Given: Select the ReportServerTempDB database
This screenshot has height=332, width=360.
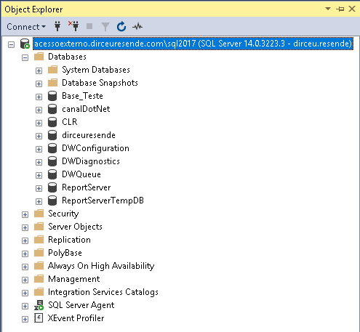Looking at the screenshot, I should (103, 201).
